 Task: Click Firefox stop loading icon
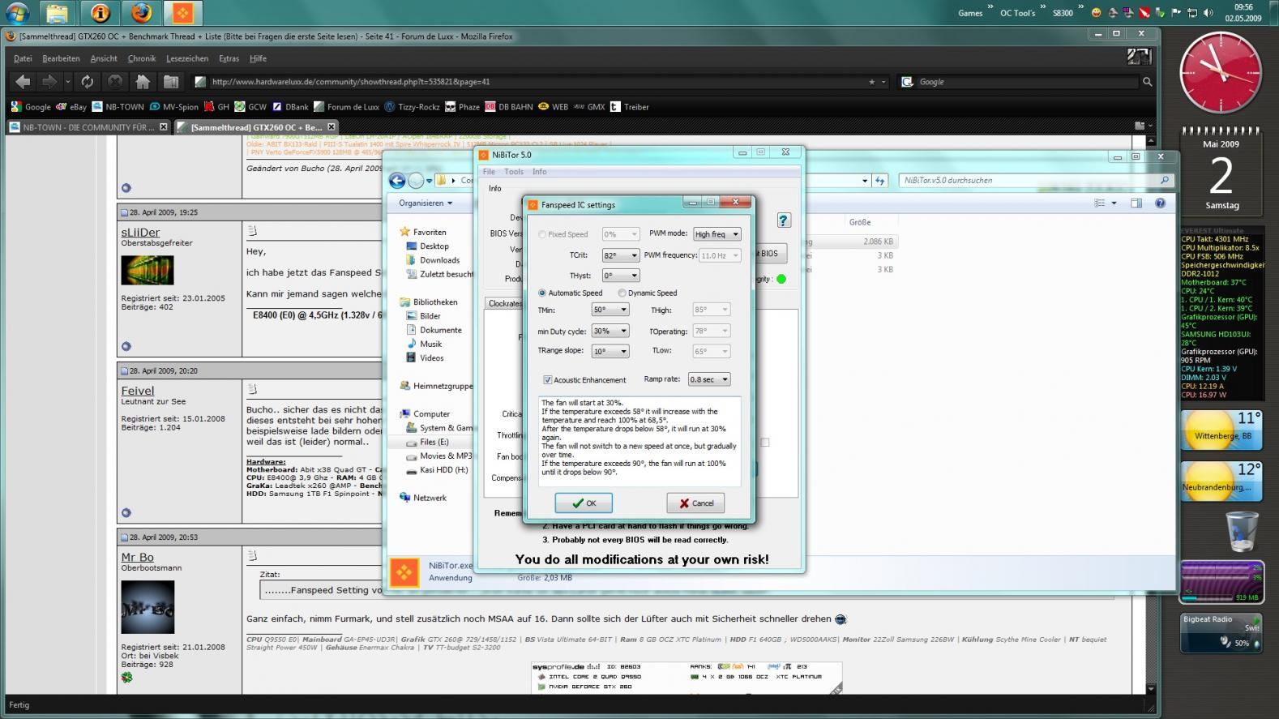[115, 81]
